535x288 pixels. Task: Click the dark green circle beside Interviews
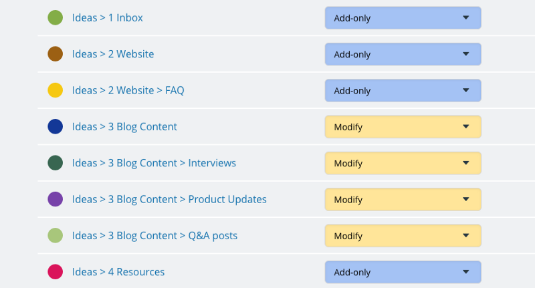pyautogui.click(x=56, y=163)
